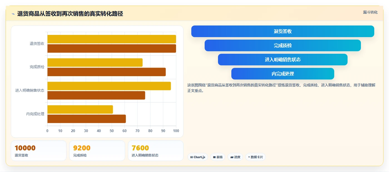The width and height of the screenshot is (389, 172).
Task: Click the 漏斗转化 label in the header
Action: click(370, 12)
